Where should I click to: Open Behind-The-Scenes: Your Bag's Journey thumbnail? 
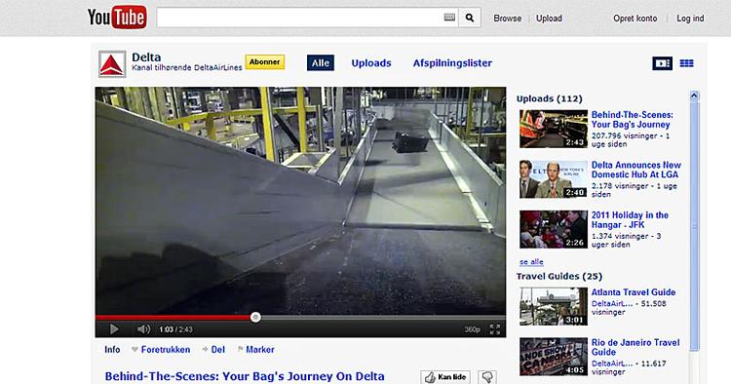[x=554, y=129]
